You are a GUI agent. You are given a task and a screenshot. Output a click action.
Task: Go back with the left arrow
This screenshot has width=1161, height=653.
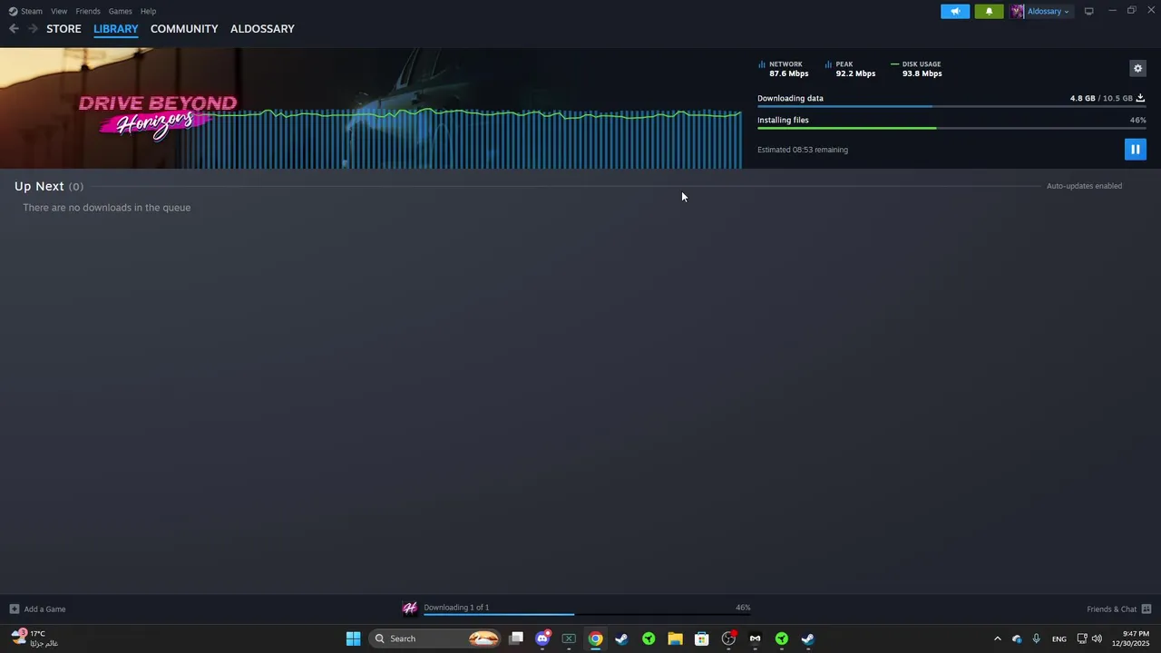click(x=14, y=29)
